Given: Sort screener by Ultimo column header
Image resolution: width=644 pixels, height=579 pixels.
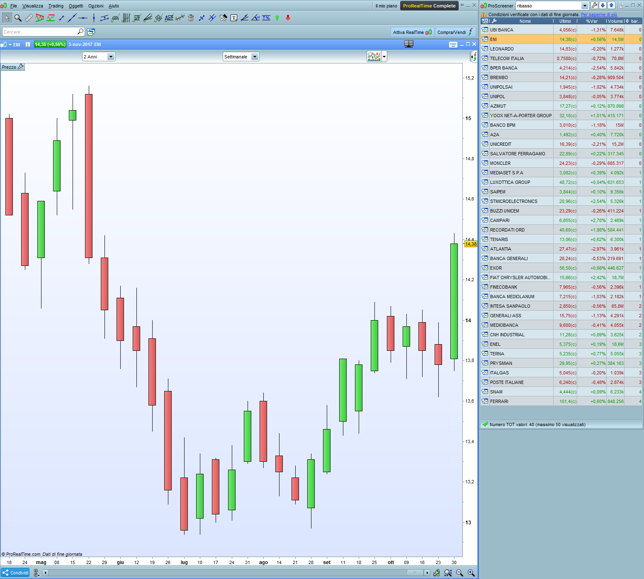Looking at the screenshot, I should [565, 21].
